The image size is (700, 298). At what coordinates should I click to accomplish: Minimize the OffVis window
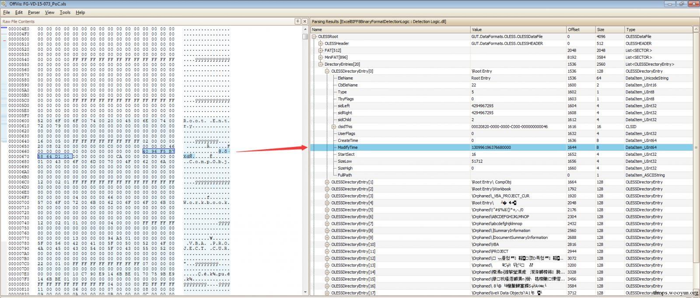click(x=669, y=4)
